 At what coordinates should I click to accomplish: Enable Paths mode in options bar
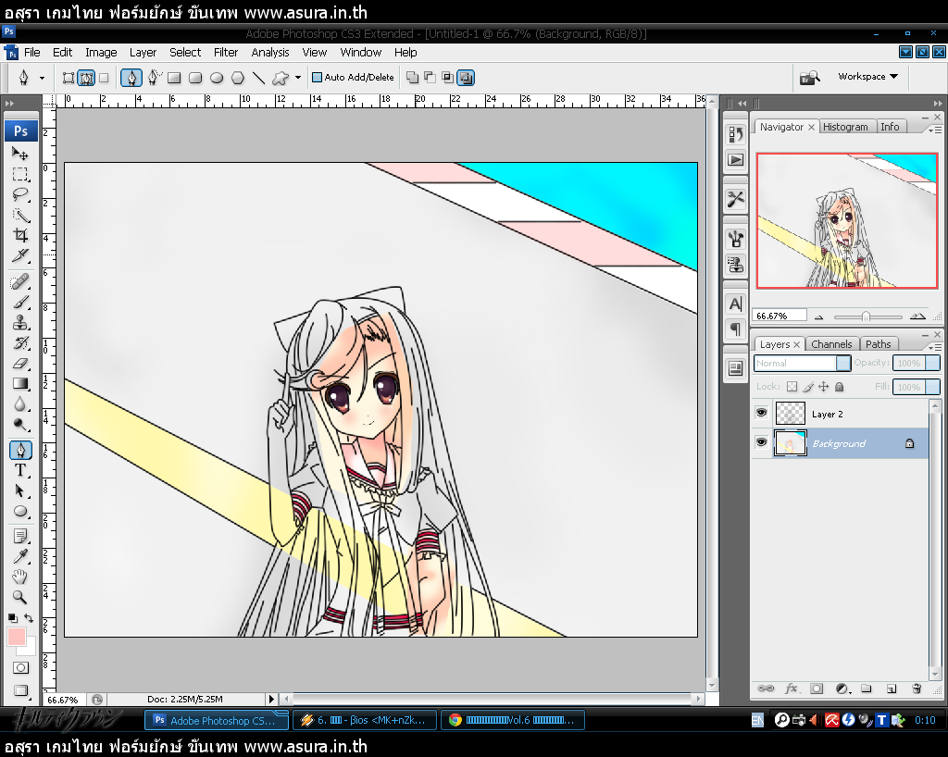pos(86,78)
